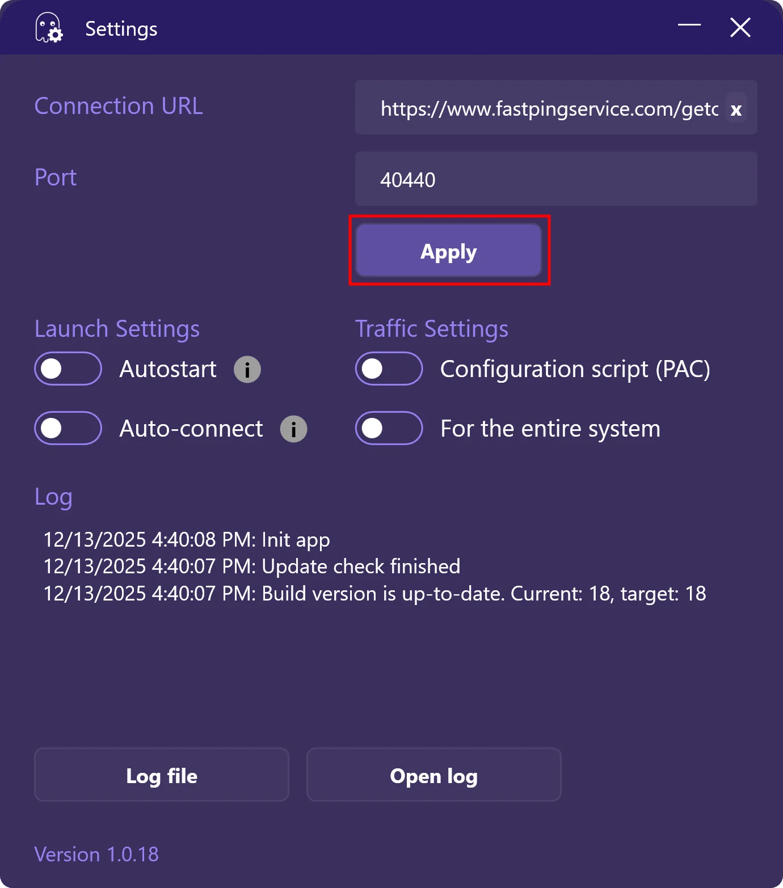Click the ghost gear Settings app icon
Screen dimensions: 783x888
49,28
